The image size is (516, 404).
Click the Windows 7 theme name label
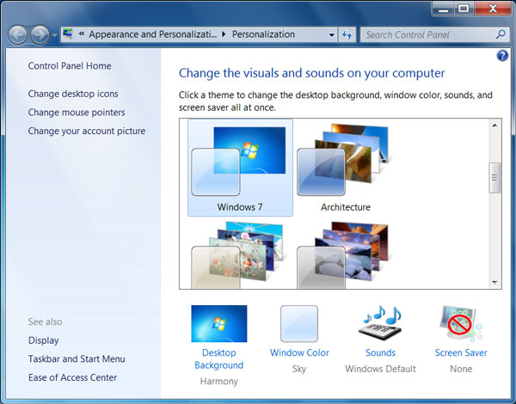tap(240, 207)
